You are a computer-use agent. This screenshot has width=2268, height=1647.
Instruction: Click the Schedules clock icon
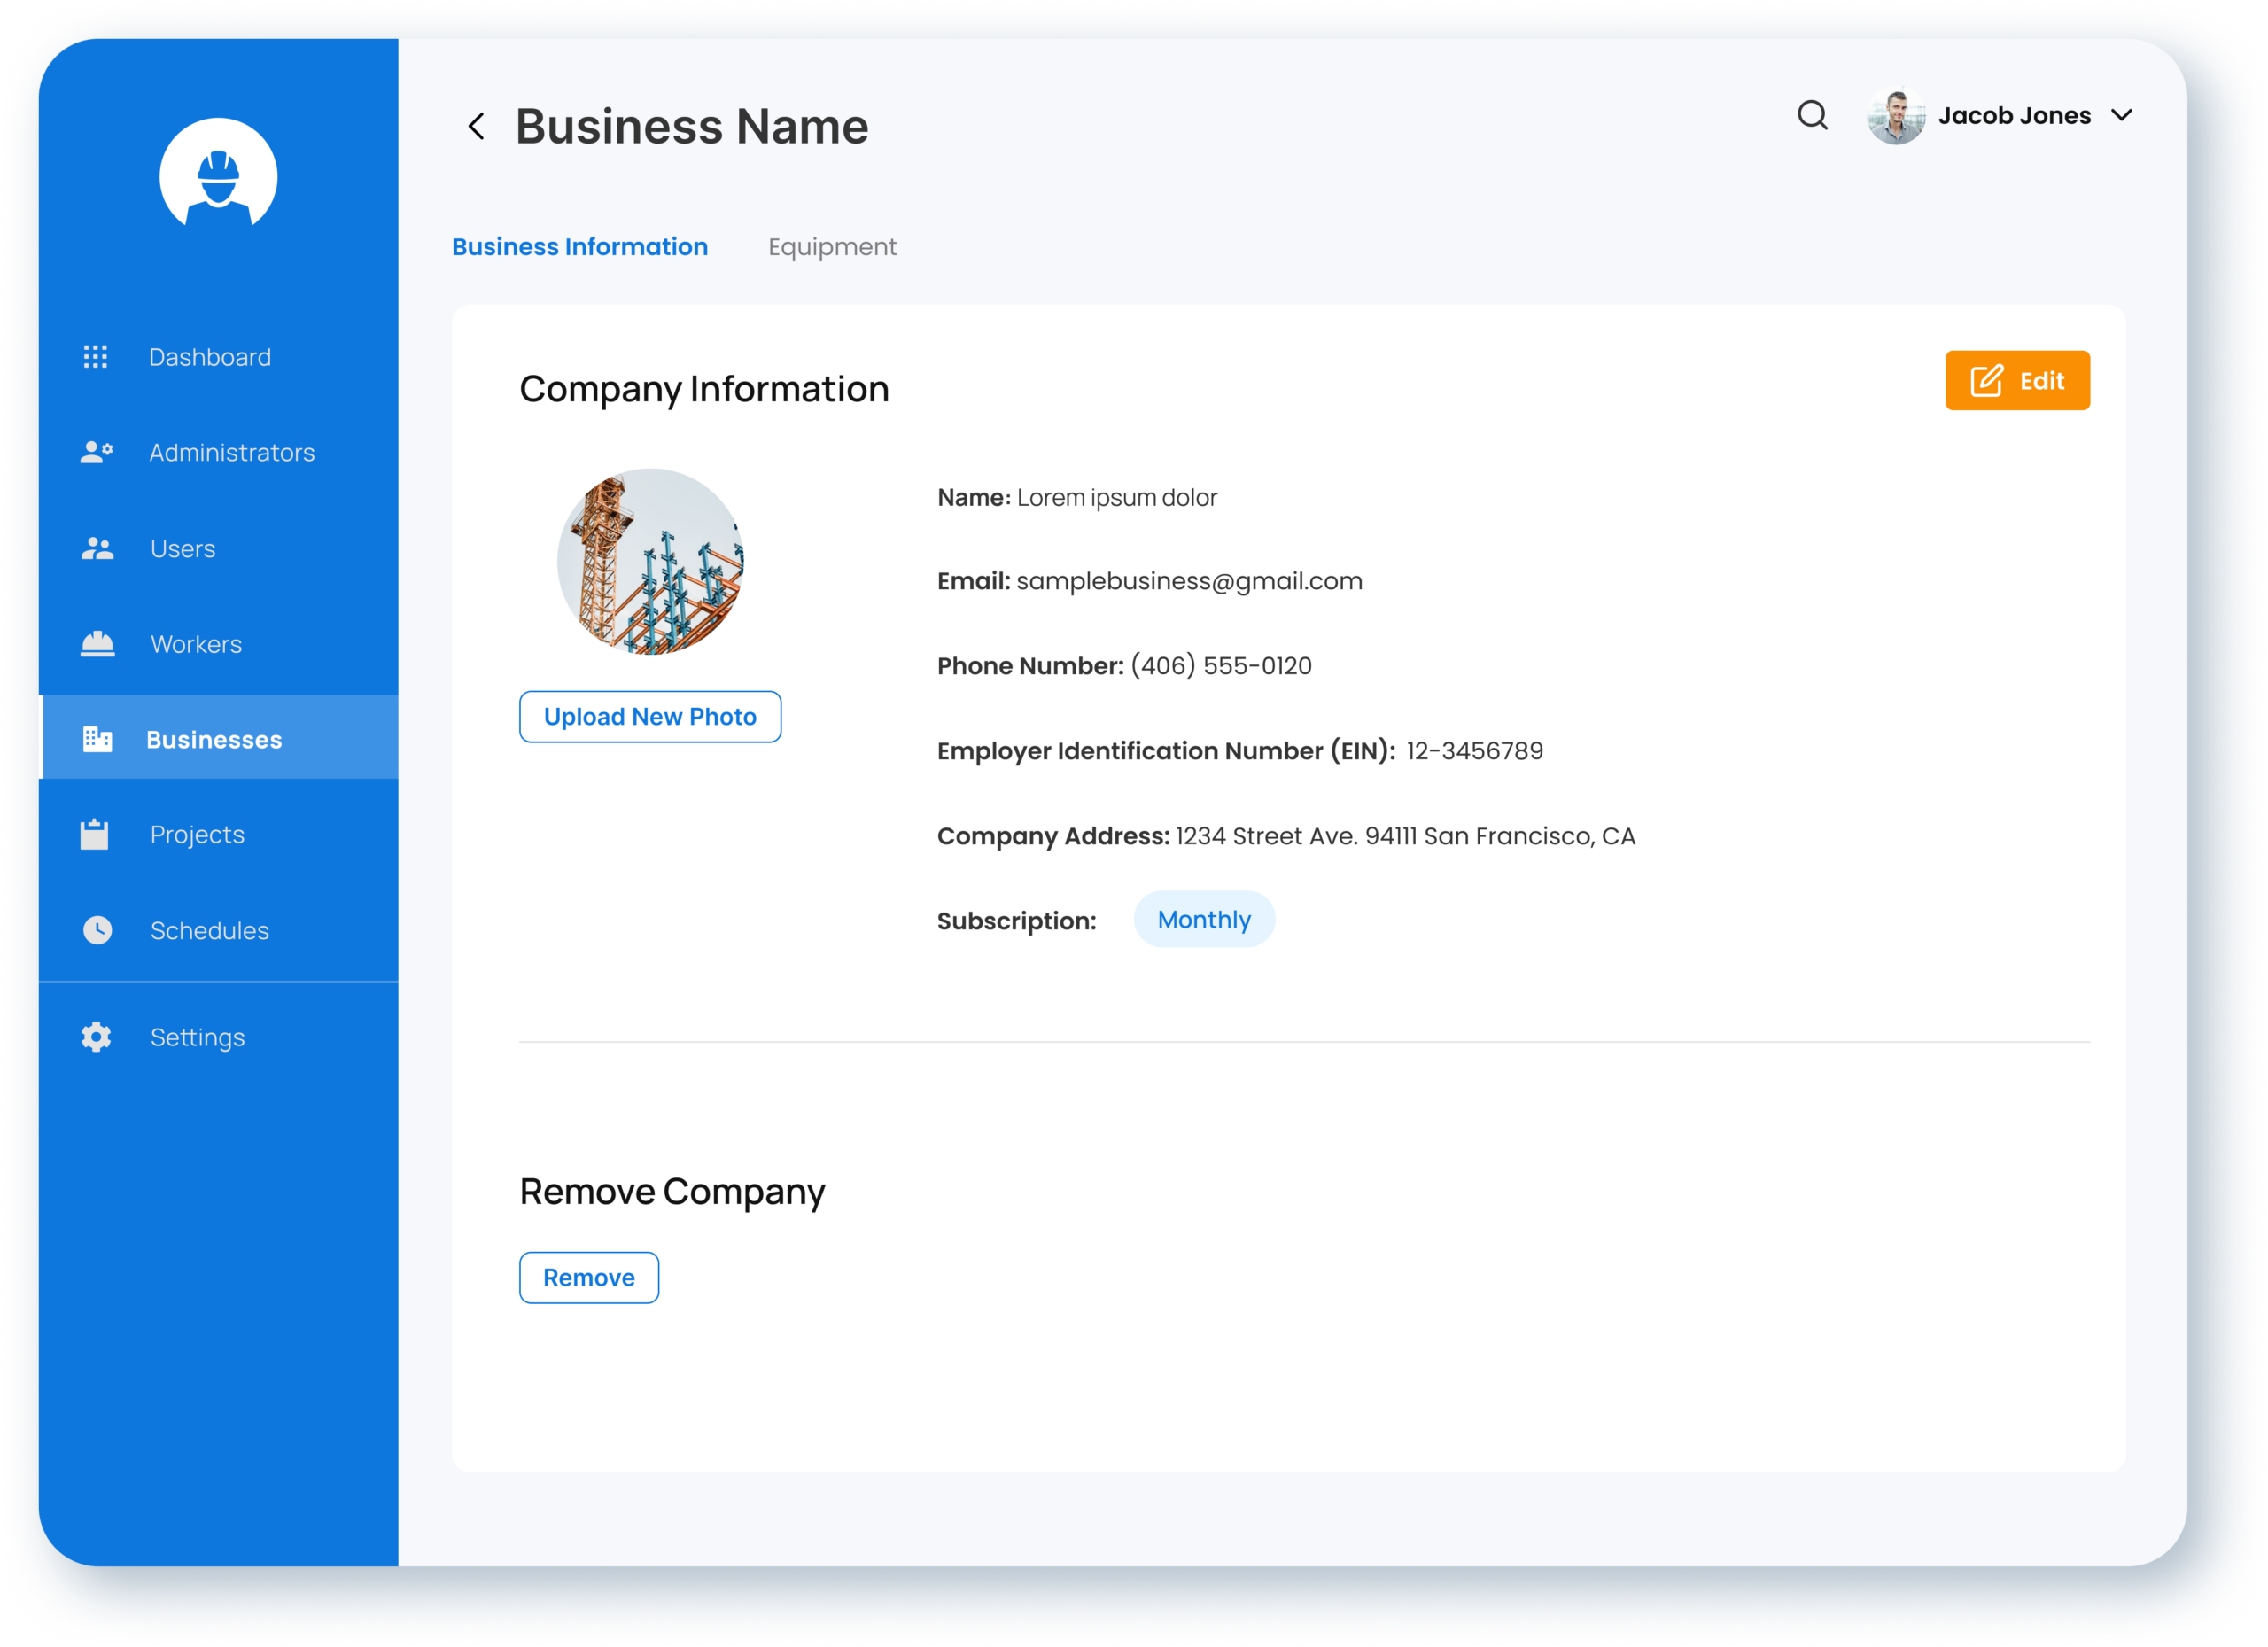tap(97, 930)
